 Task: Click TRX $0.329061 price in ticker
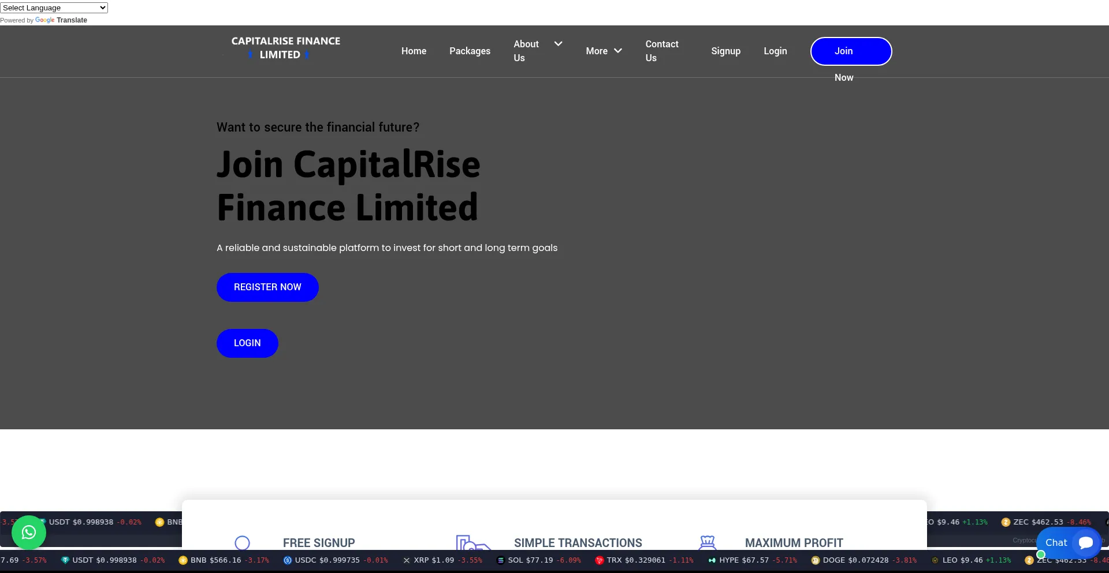coord(636,560)
